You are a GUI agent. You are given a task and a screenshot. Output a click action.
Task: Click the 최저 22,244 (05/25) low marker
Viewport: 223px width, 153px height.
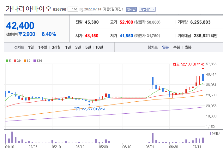(x=89, y=109)
